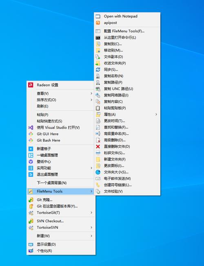Open 查找和替换(F)... entry

point(127,127)
